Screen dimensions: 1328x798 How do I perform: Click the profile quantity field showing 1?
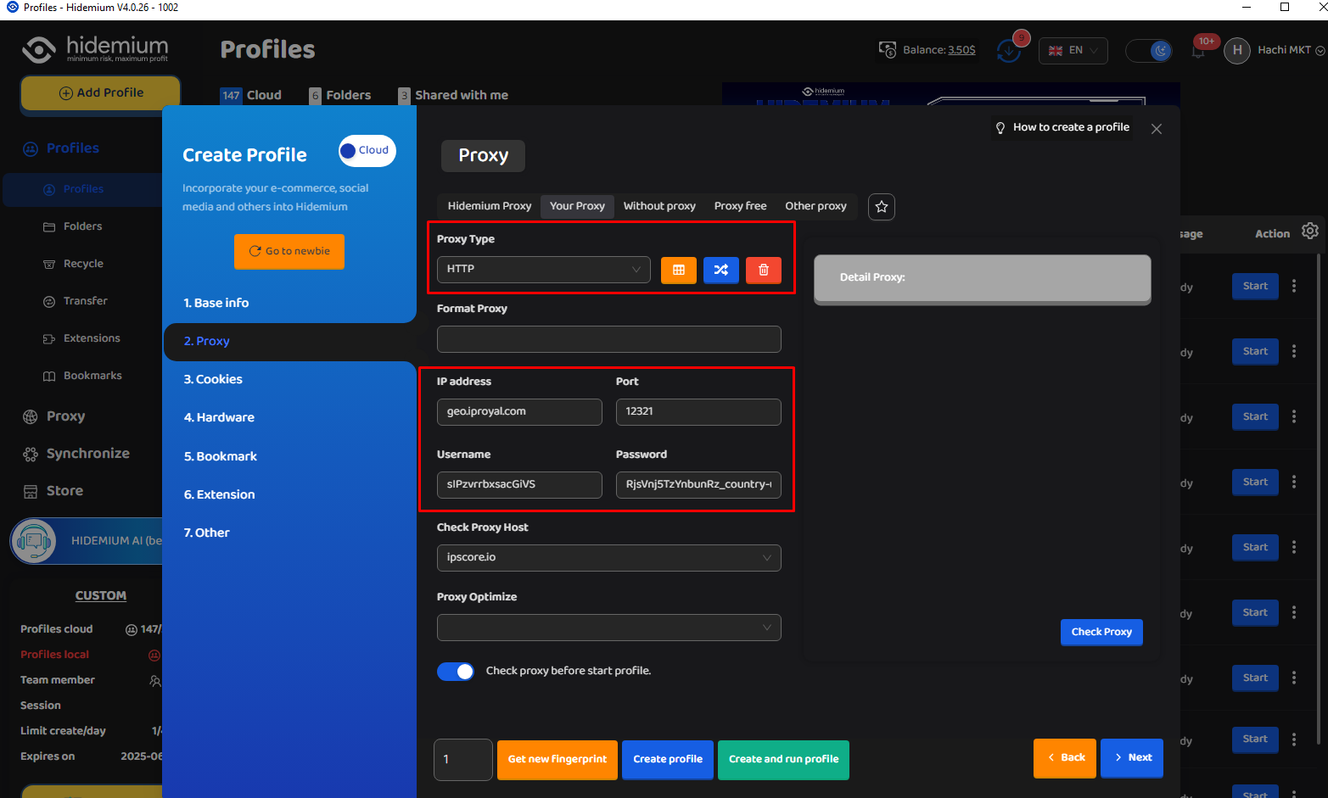463,760
